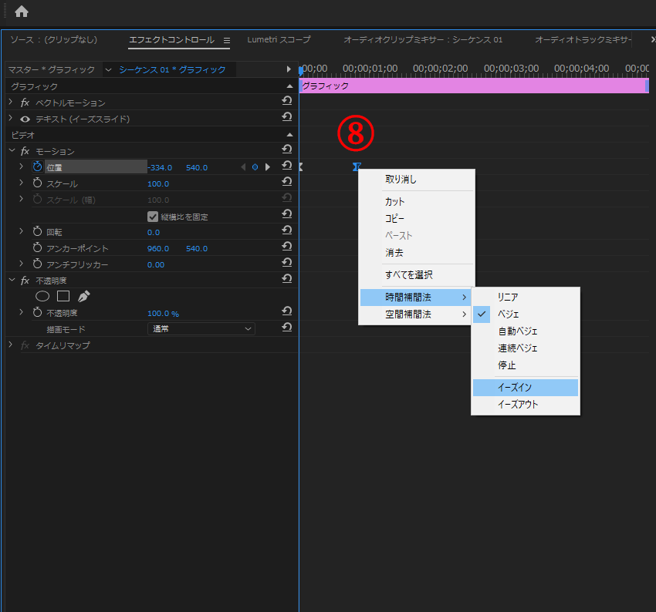Image resolution: width=656 pixels, height=612 pixels.
Task: Reset the 不透明度 percentage parameter
Action: click(286, 311)
